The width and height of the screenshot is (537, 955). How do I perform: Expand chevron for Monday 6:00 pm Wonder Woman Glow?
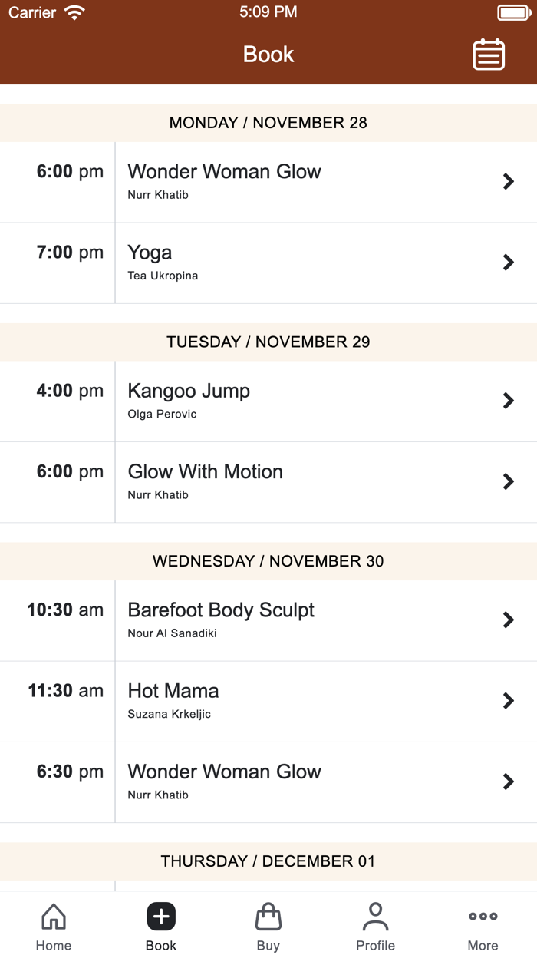coord(508,182)
